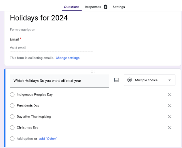Delete the Day after Thanksgiving option
This screenshot has height=148, width=182.
[170, 116]
